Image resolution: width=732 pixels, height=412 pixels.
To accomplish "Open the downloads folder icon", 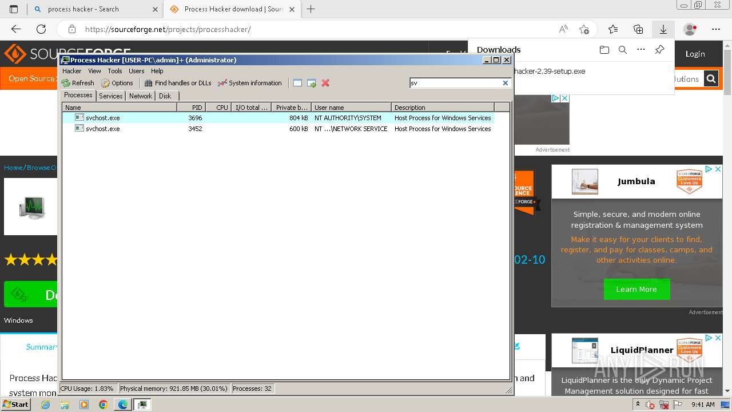I will 604,50.
